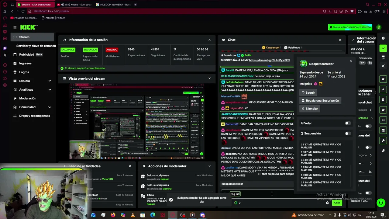Close the Información de la sesión panel
The height and width of the screenshot is (219, 389).
click(x=209, y=40)
